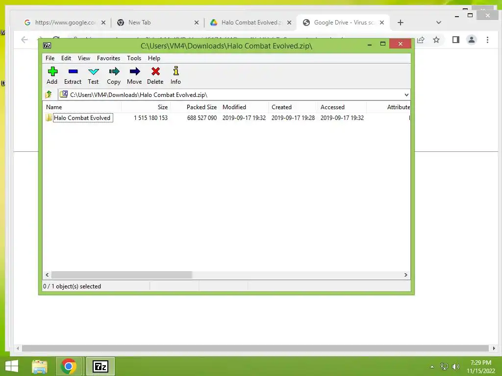
Task: Click left arrow of 7-Zip horizontal scrollbar
Action: tap(47, 275)
